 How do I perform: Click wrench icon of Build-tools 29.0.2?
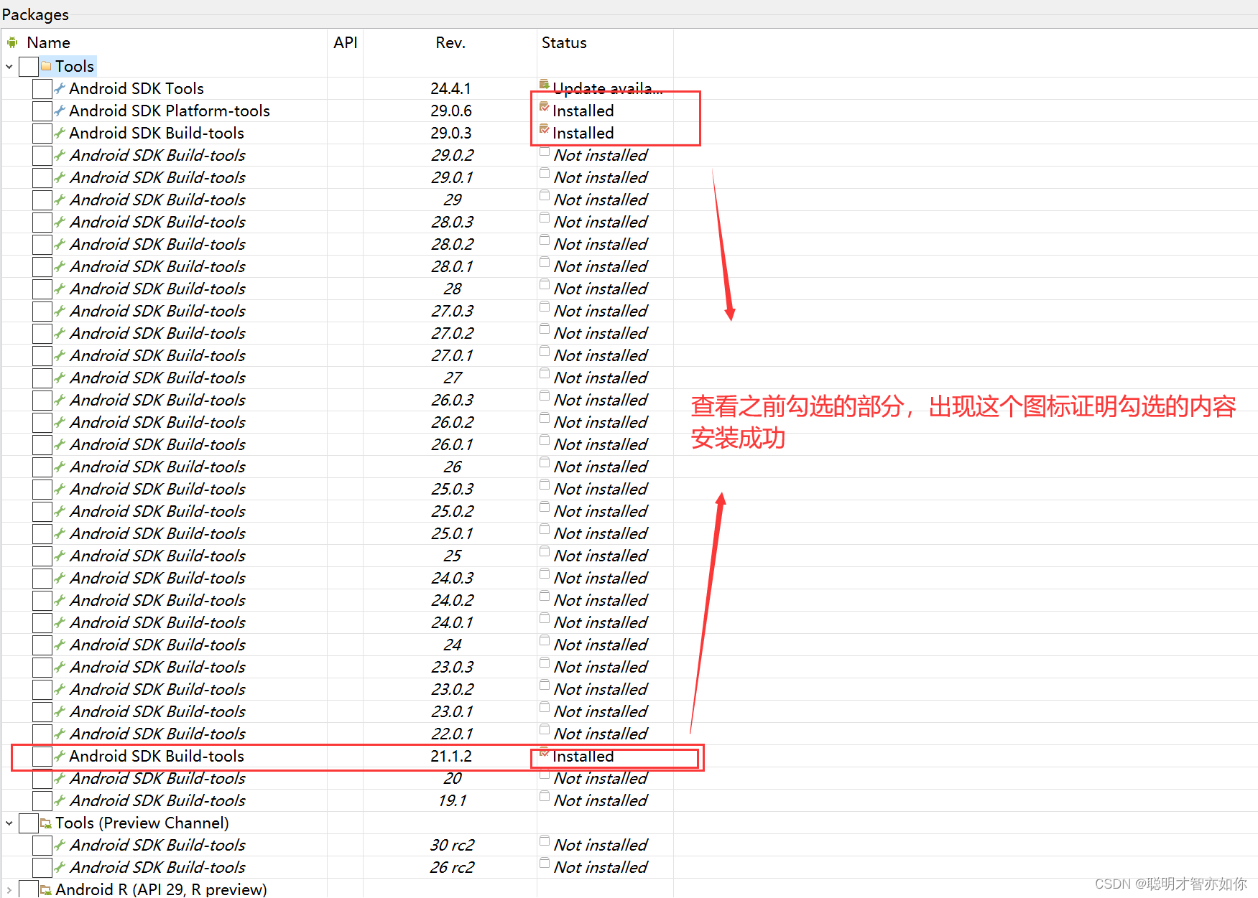pyautogui.click(x=60, y=155)
